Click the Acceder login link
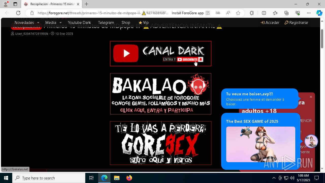 (270, 22)
